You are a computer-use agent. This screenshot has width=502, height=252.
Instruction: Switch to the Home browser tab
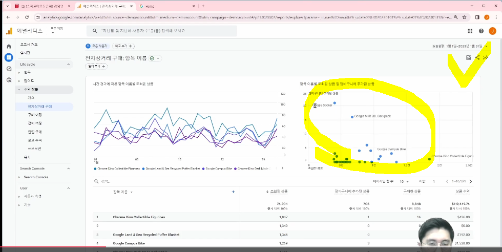pos(166,6)
